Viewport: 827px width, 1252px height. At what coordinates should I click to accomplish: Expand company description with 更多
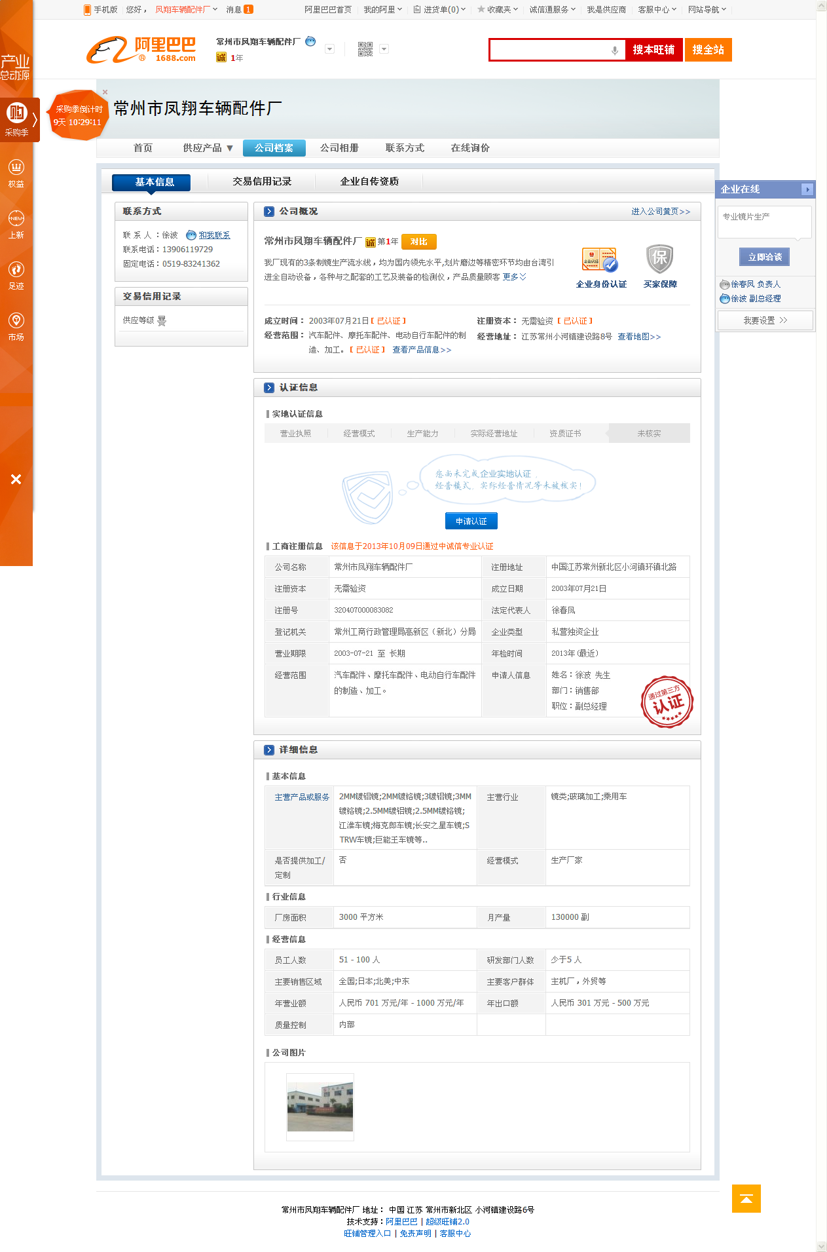515,277
